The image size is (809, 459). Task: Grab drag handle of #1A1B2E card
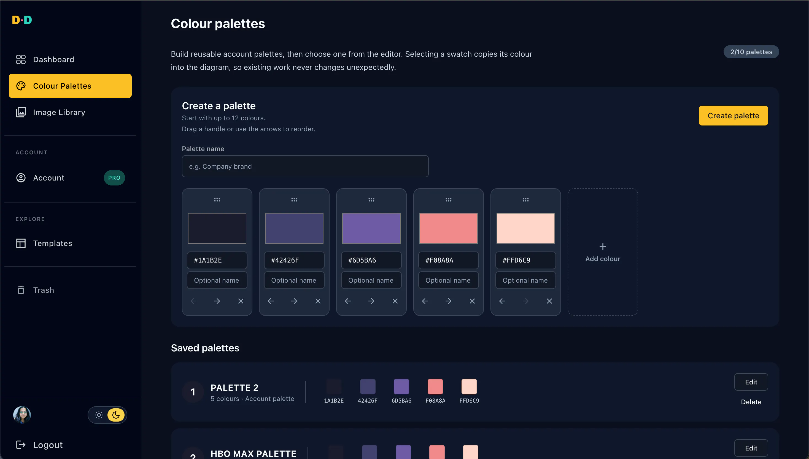pos(217,200)
